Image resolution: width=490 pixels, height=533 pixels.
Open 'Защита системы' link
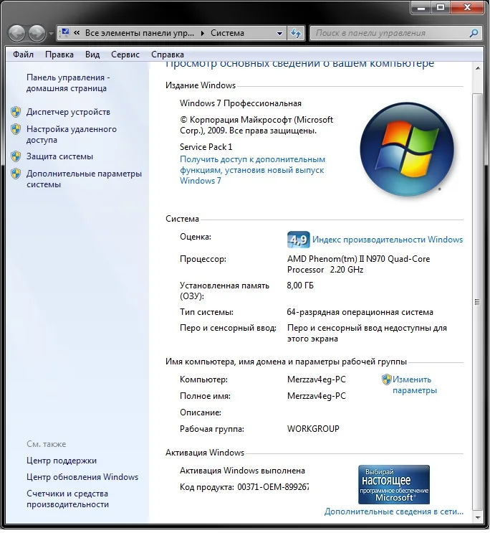pyautogui.click(x=59, y=156)
